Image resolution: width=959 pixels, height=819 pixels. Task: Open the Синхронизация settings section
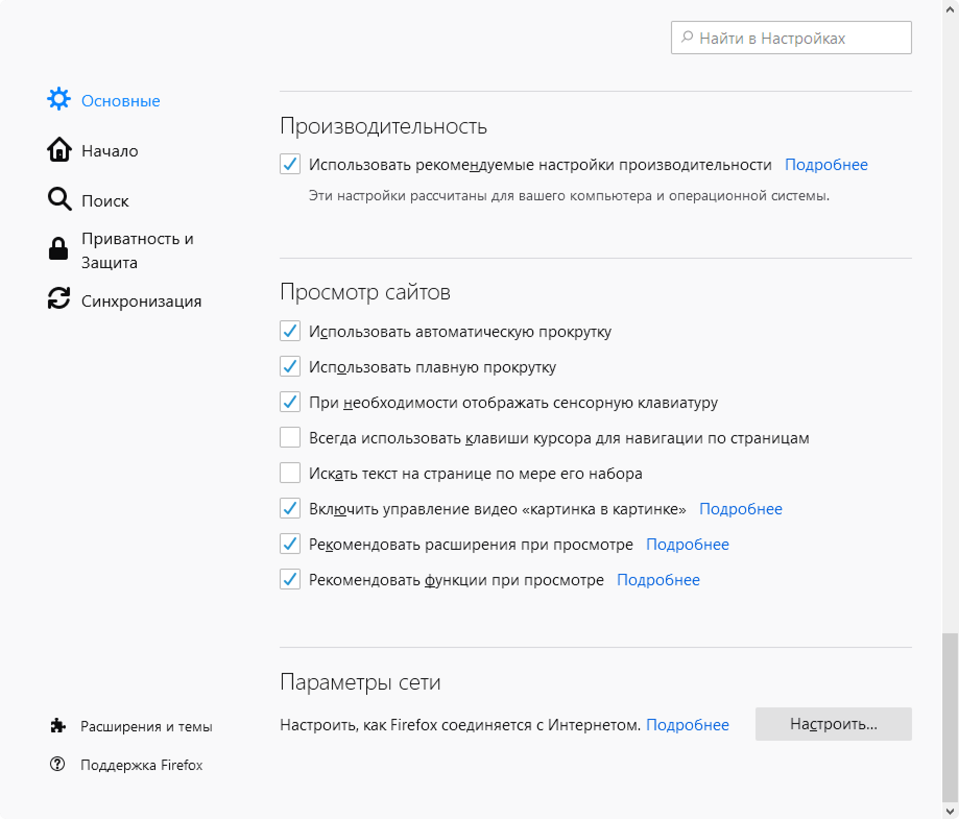(x=141, y=300)
